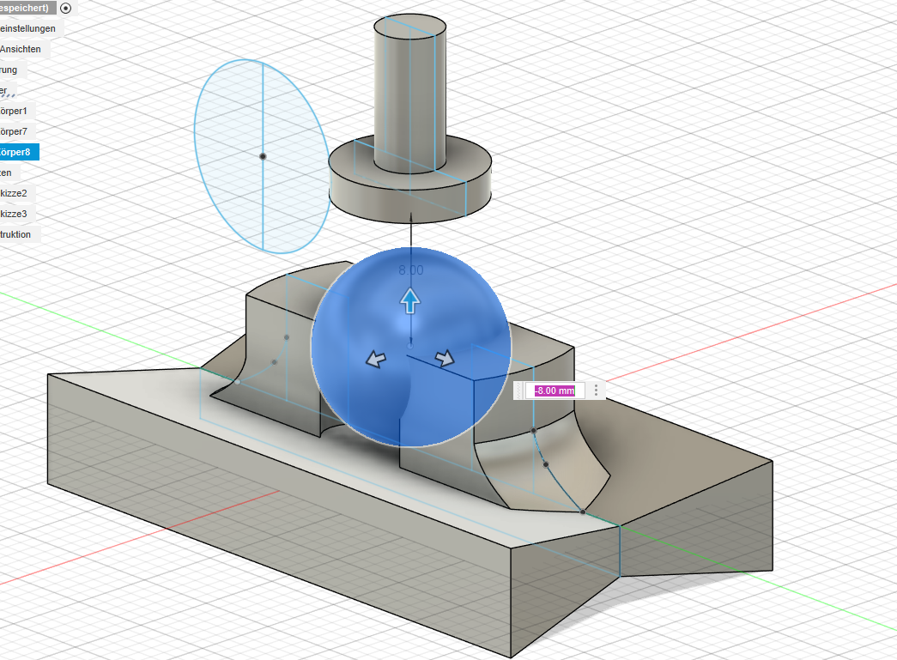This screenshot has height=660, width=897.
Task: Click the Dokumenteinstellungen browser entry
Action: (x=27, y=28)
